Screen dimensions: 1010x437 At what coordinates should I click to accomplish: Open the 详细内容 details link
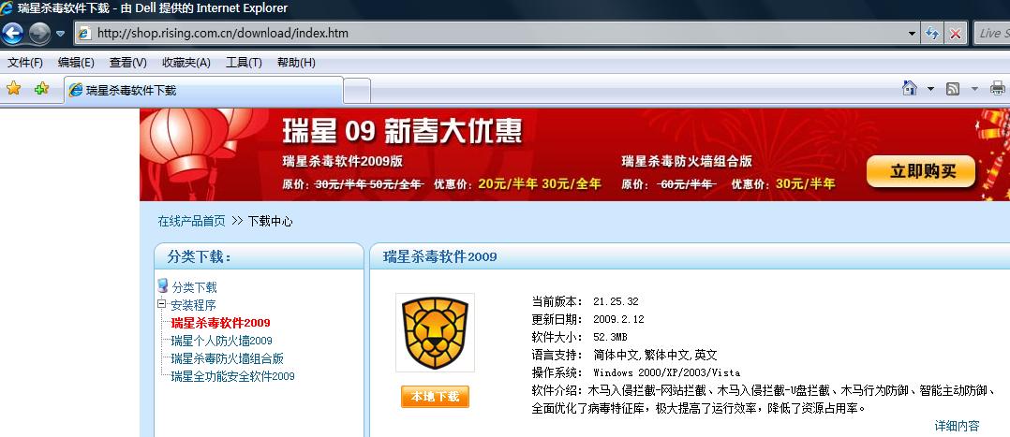(958, 426)
